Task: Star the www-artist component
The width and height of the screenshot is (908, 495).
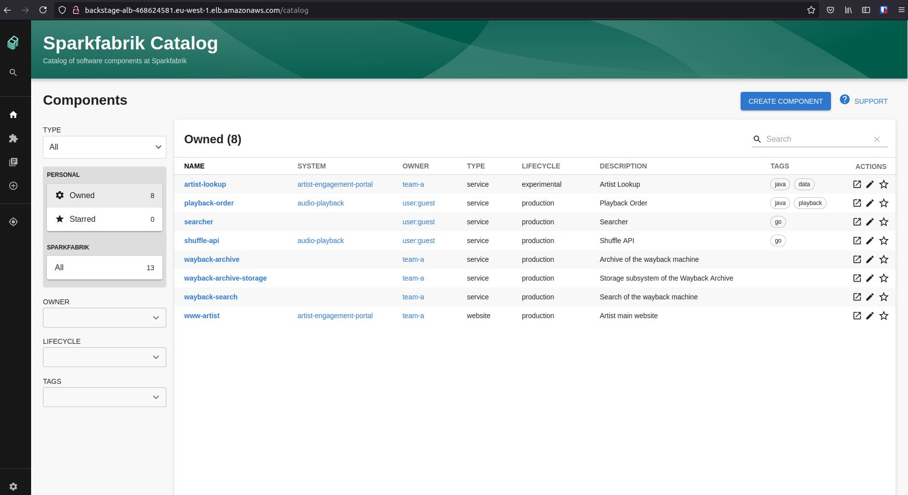Action: coord(884,316)
